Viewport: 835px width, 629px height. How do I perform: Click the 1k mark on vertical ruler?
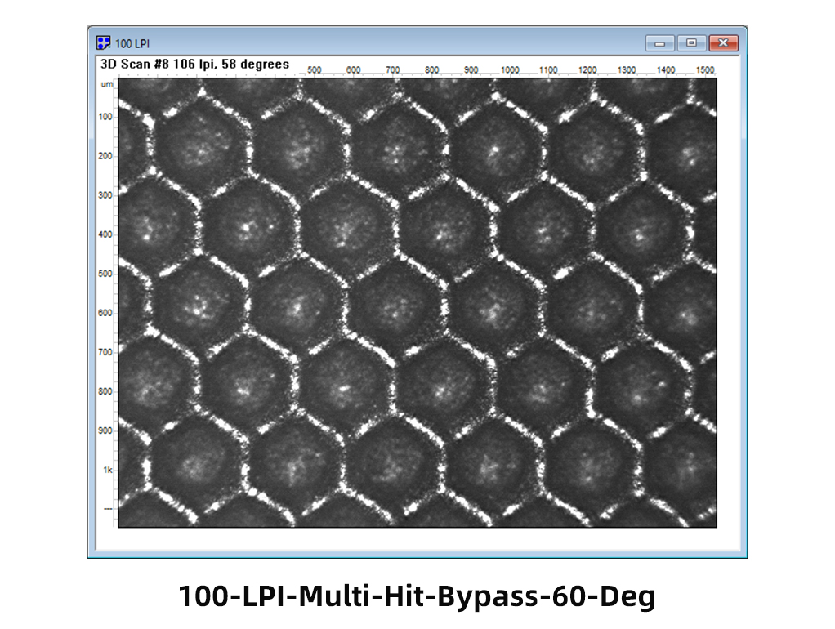point(106,470)
